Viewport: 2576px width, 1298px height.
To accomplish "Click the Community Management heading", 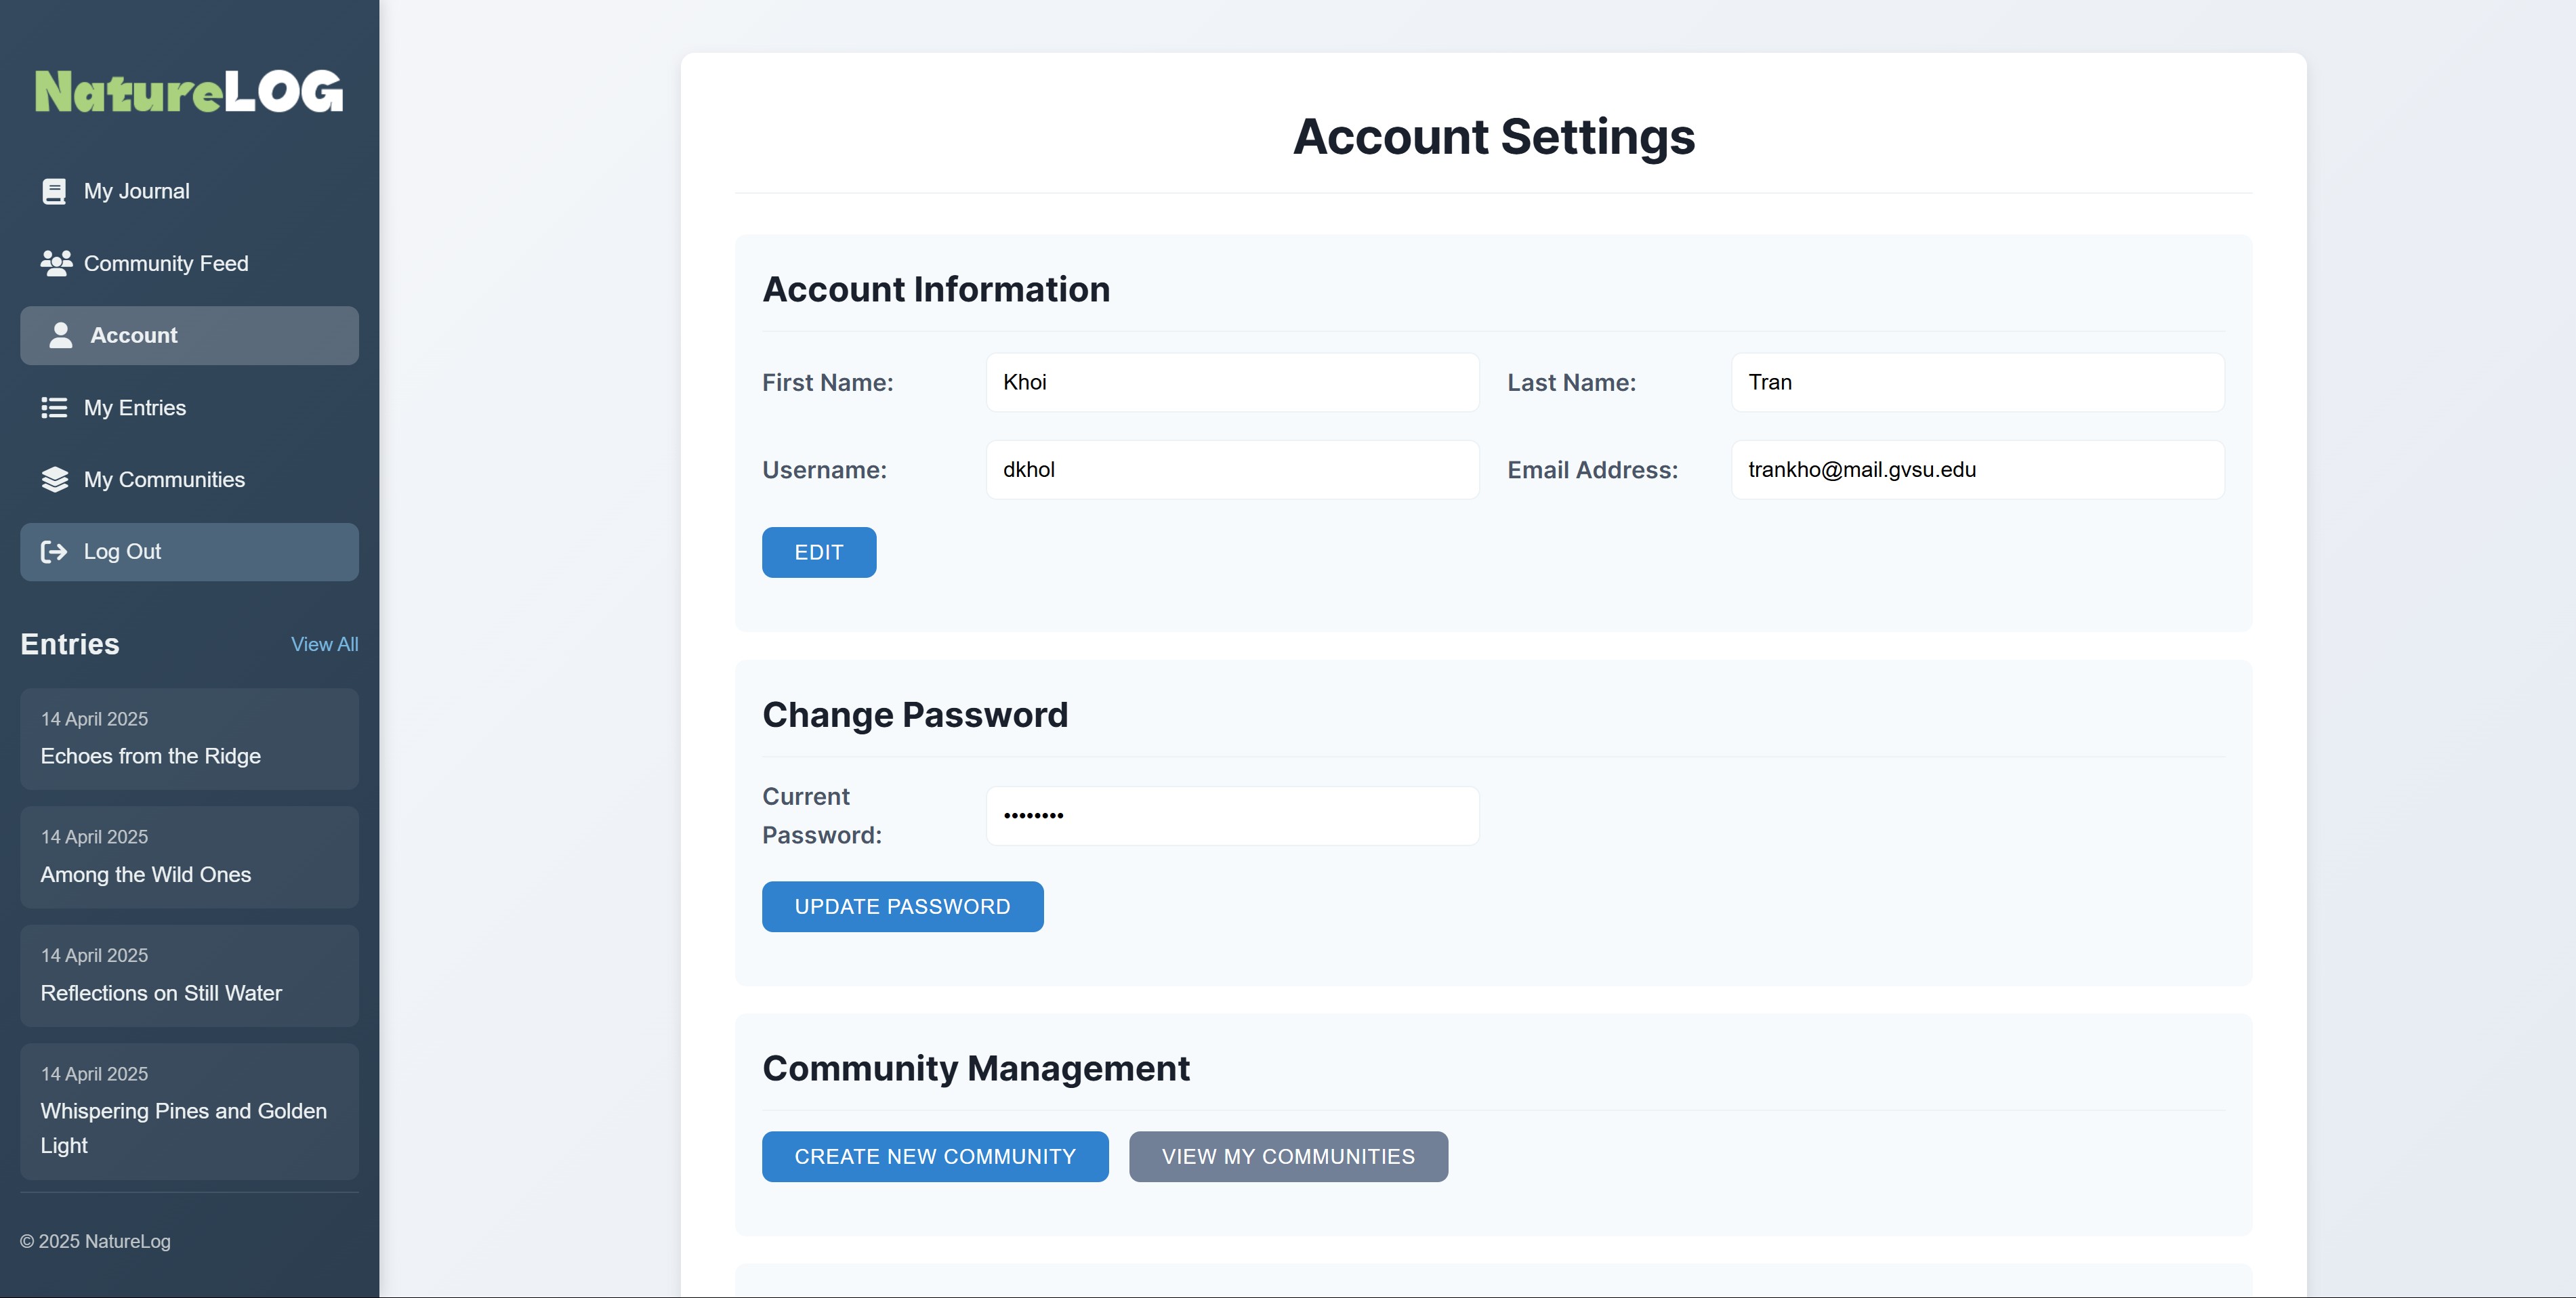I will point(976,1069).
